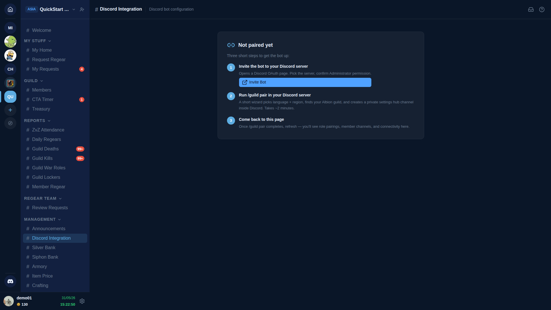This screenshot has height=310, width=551.
Task: Open the ZvZ Attendance channel
Action: point(55,130)
